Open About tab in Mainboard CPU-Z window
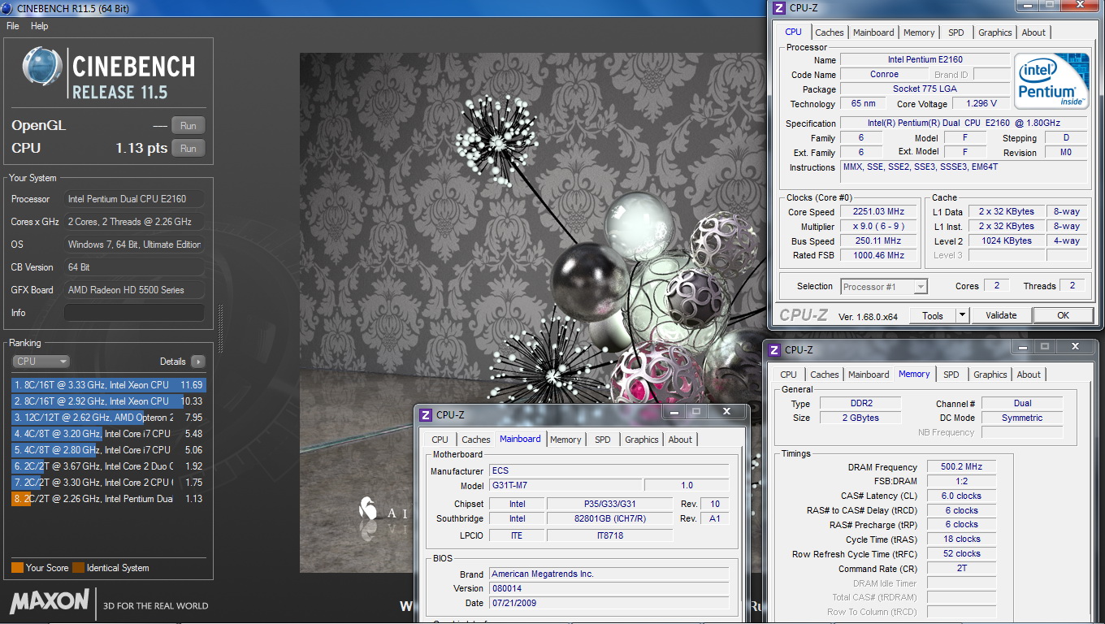The image size is (1105, 624). pyautogui.click(x=680, y=440)
